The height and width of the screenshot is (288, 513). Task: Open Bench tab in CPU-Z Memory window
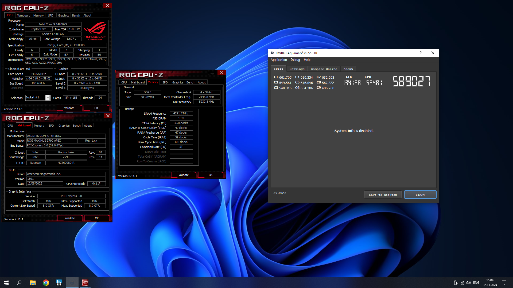[x=191, y=82]
